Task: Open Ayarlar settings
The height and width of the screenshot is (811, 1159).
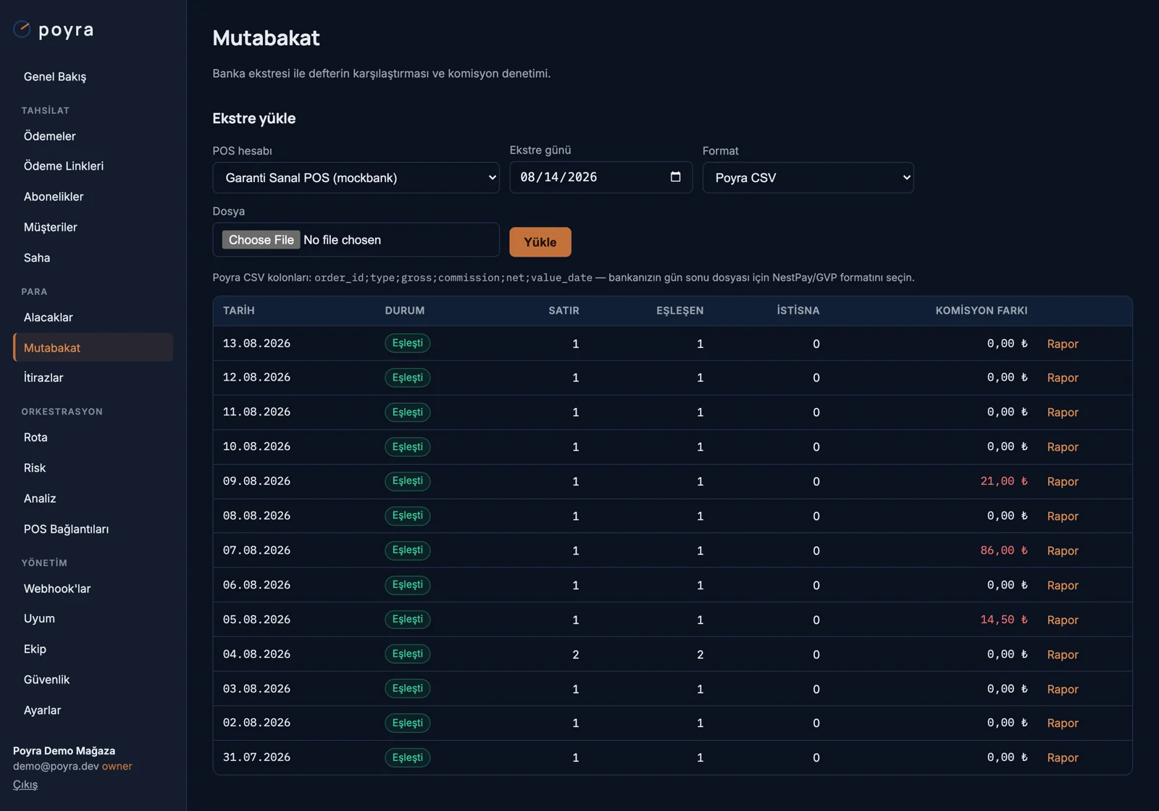Action: click(x=43, y=710)
